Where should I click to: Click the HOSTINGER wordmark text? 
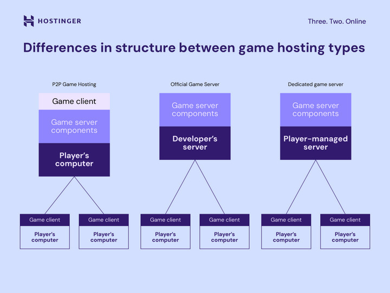(59, 21)
